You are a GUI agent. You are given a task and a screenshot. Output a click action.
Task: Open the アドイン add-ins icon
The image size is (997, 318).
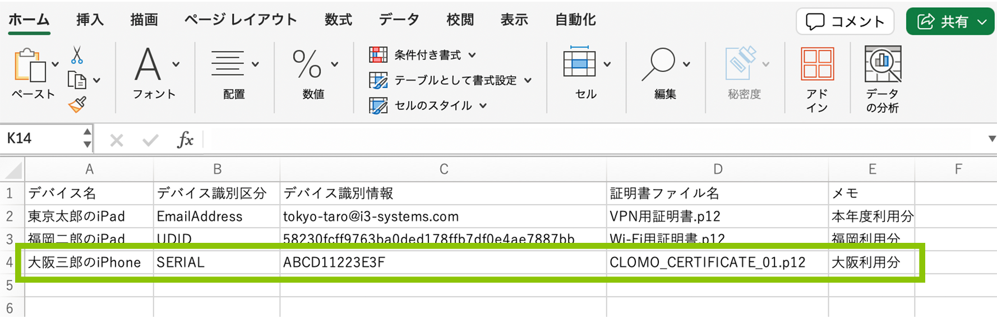point(817,63)
